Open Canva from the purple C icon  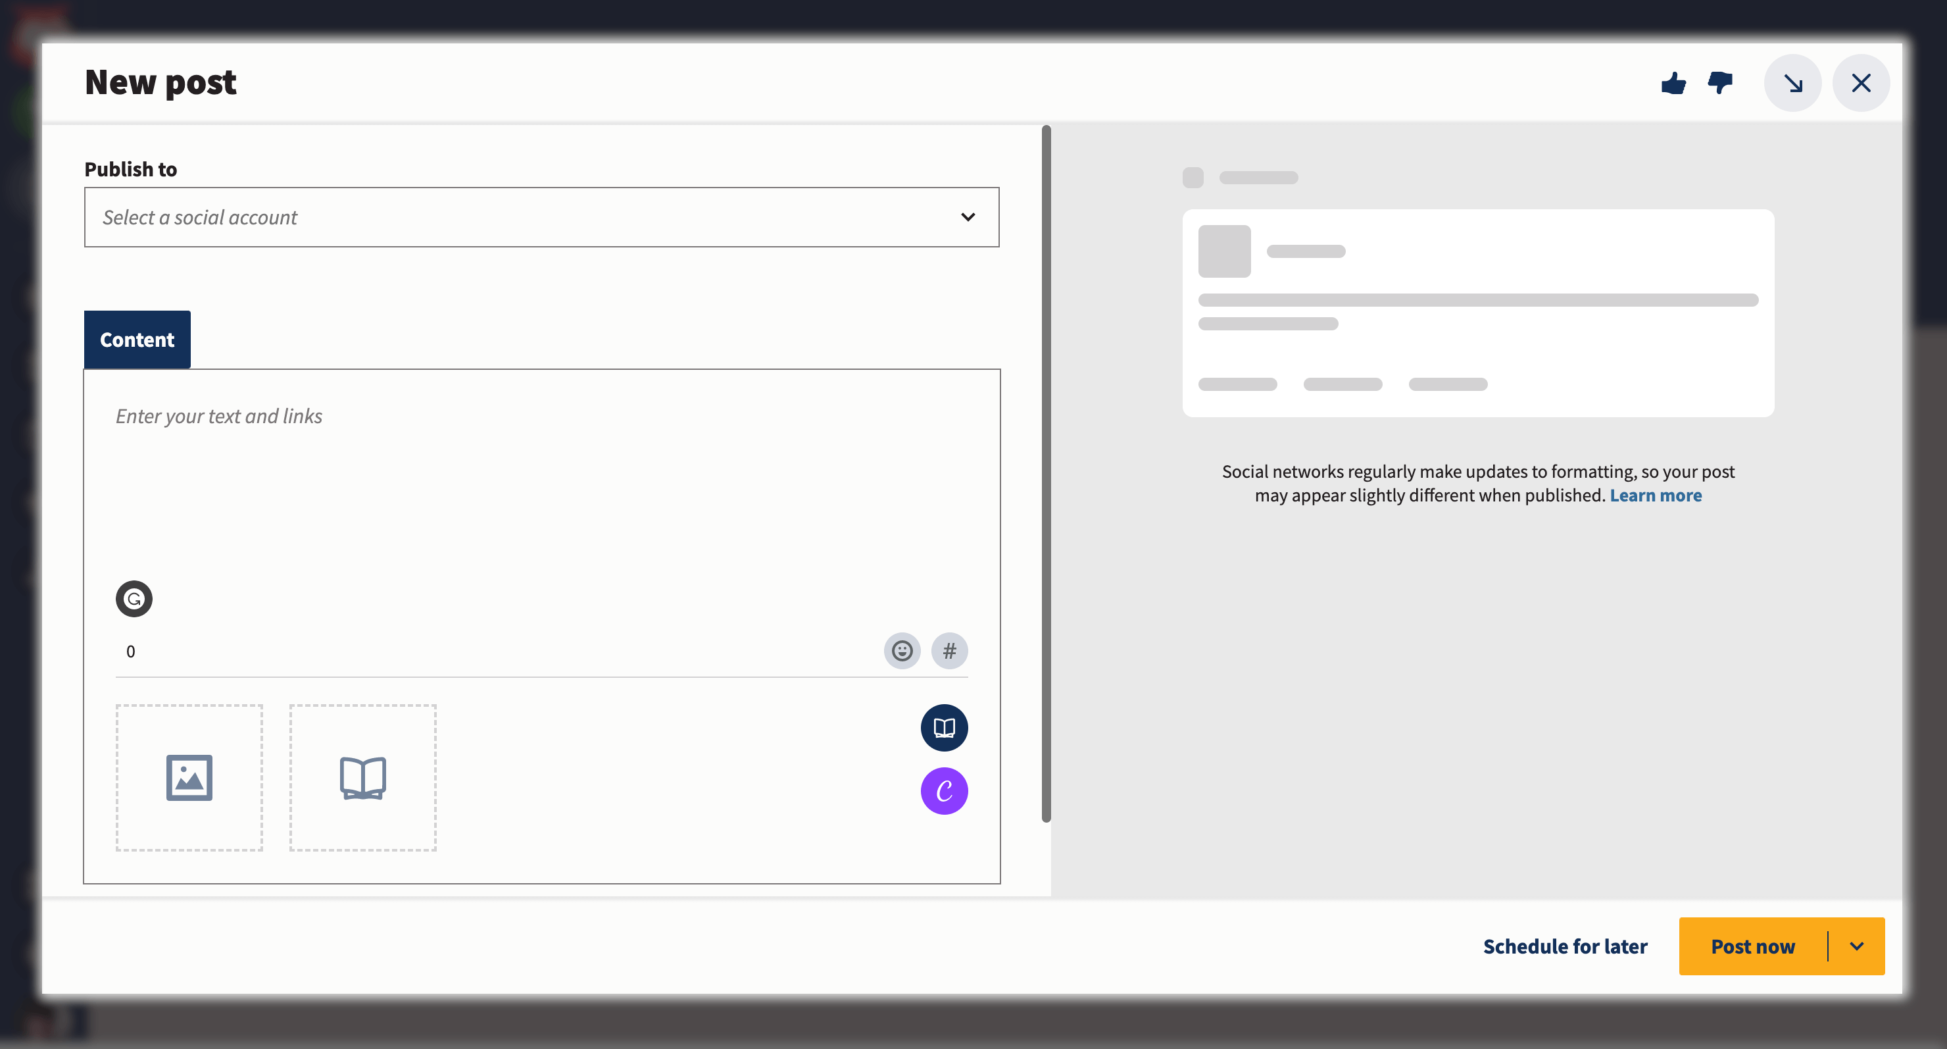(943, 791)
